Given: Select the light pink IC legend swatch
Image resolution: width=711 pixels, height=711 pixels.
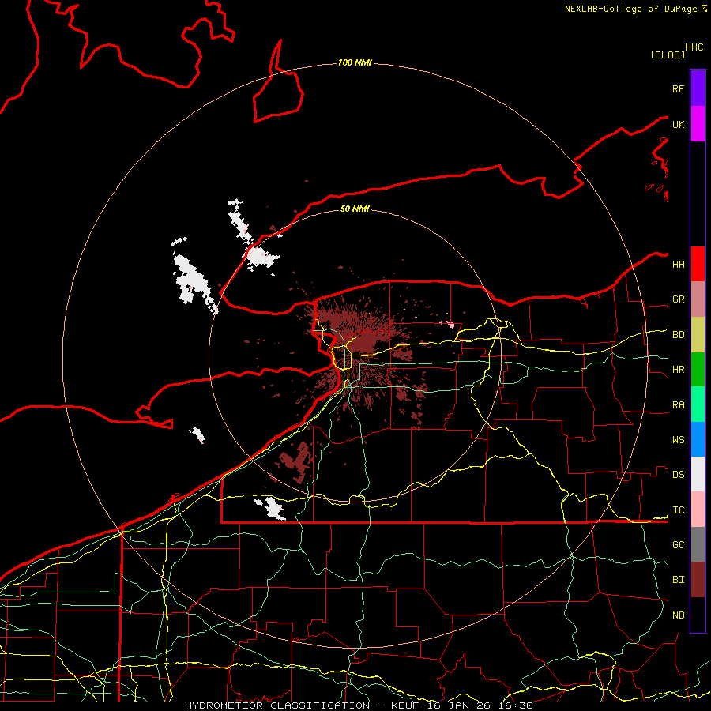Looking at the screenshot, I should 698,510.
